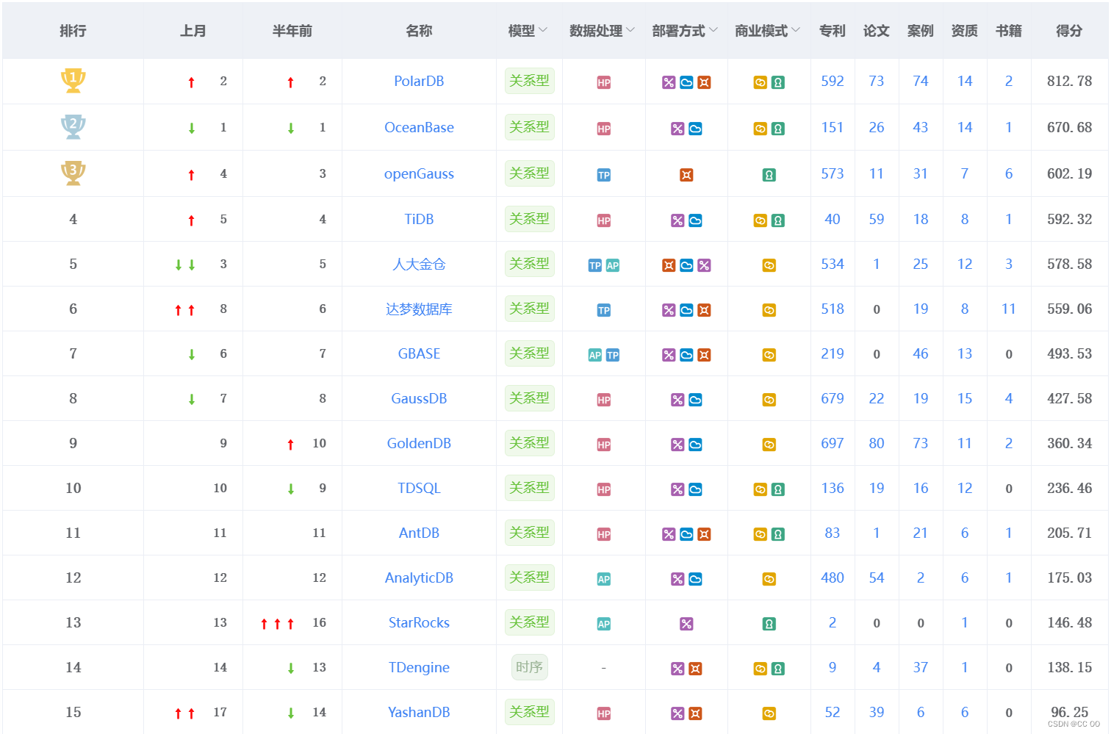The height and width of the screenshot is (734, 1111).
Task: Click the silver second-place trophy icon
Action: click(73, 126)
